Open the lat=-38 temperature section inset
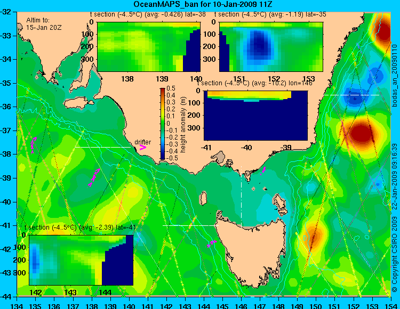400x309 pixels. click(x=149, y=47)
